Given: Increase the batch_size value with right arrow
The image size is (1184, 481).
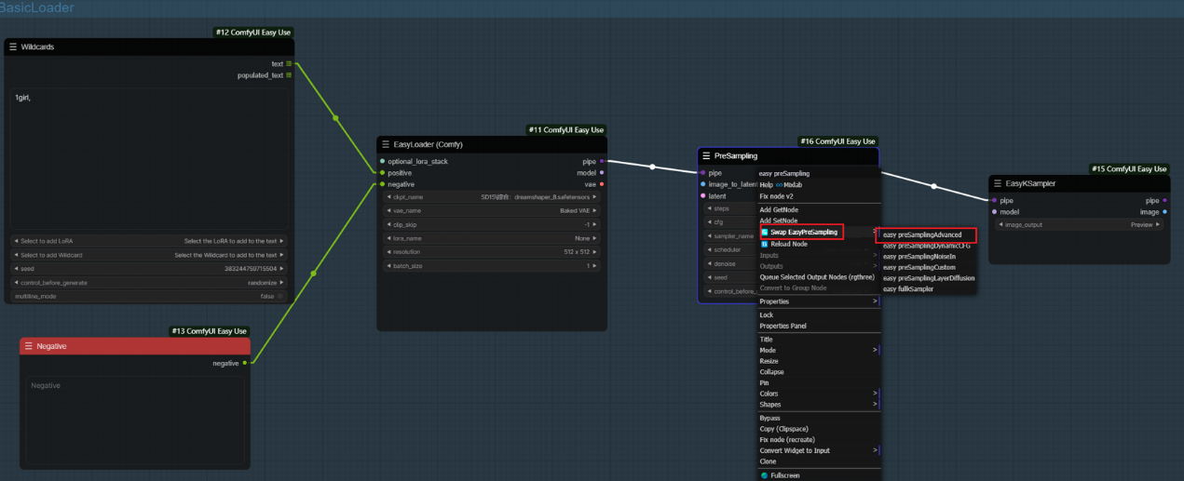Looking at the screenshot, I should [595, 266].
